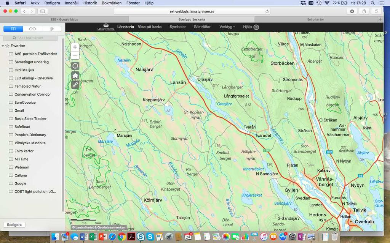Image resolution: width=390 pixels, height=243 pixels.
Task: Show all Safari tabs overview
Action: click(x=376, y=11)
